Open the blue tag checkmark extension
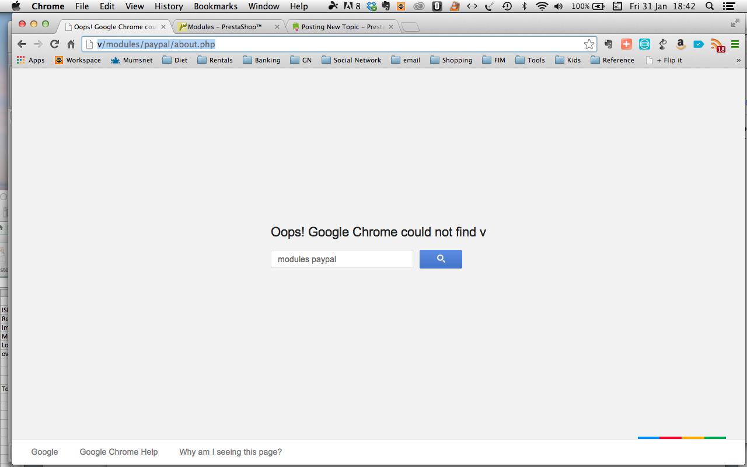The image size is (747, 467). (699, 44)
